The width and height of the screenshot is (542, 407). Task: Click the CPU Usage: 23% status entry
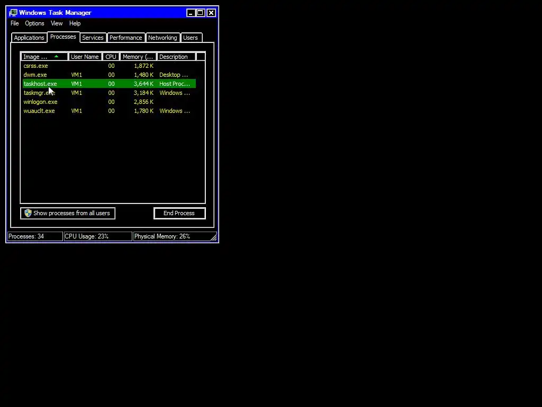click(x=98, y=236)
